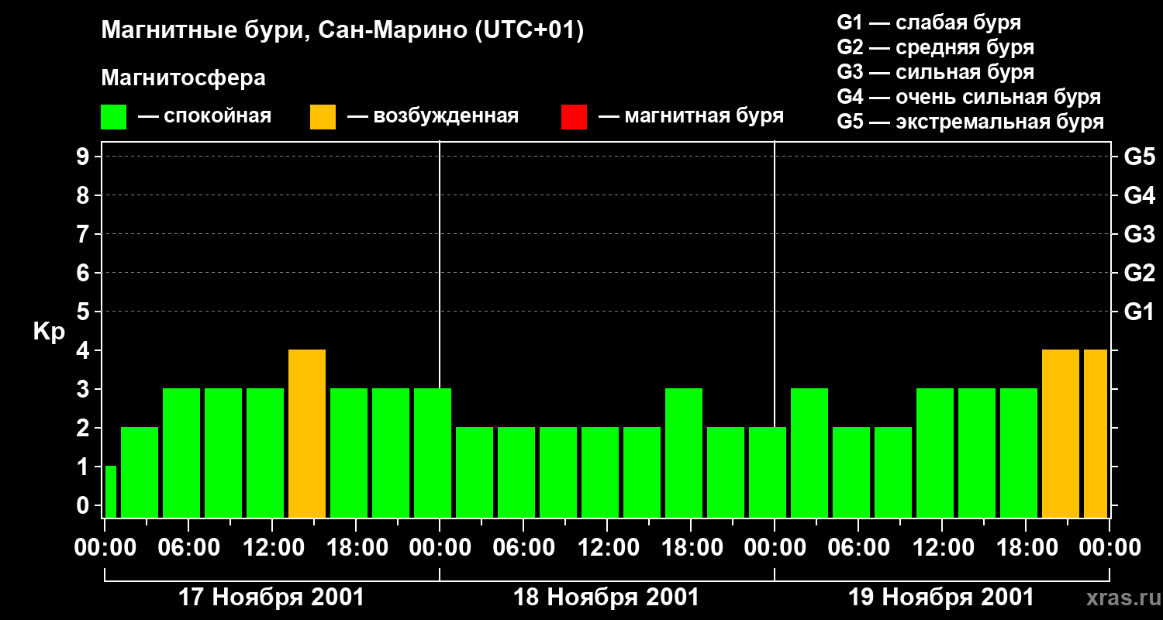Click the '18:00' time label above 19 Ноября
Image resolution: width=1163 pixels, height=620 pixels.
coord(1026,547)
